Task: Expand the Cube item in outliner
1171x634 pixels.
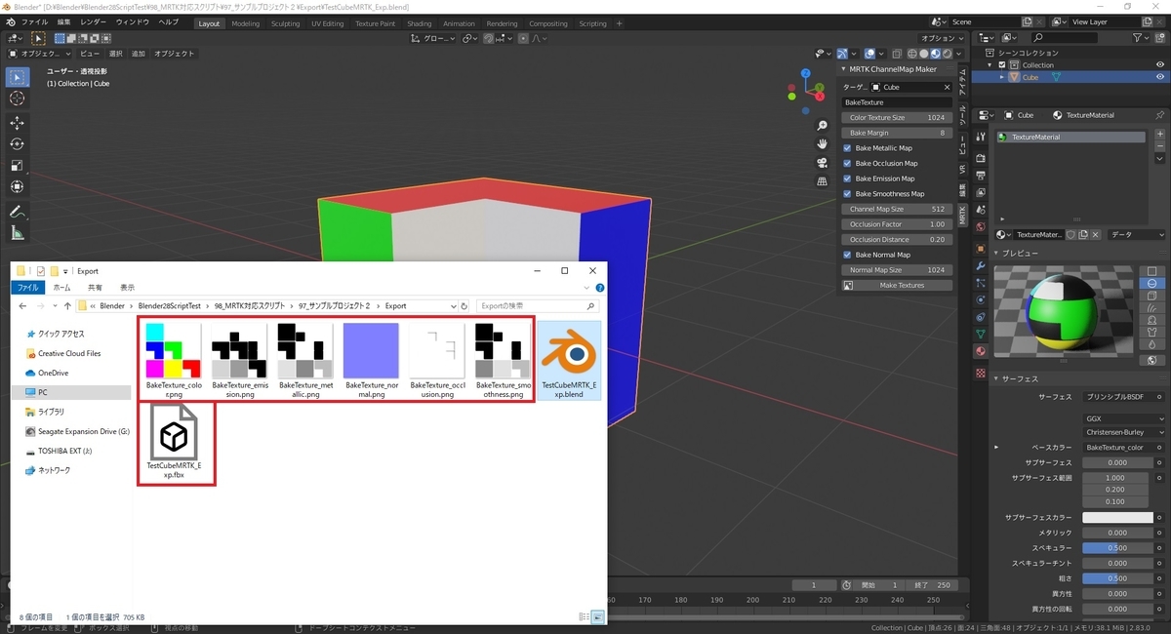Action: (x=1001, y=77)
